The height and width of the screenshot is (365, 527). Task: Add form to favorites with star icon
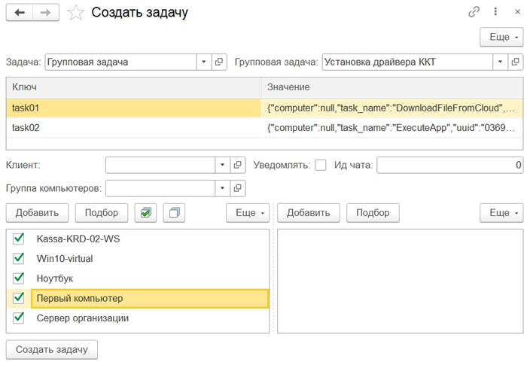point(75,13)
